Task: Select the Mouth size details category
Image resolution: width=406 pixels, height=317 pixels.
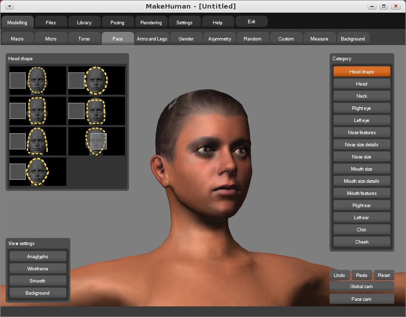Action: [x=362, y=181]
